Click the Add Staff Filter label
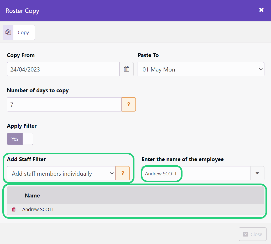 pyautogui.click(x=26, y=159)
